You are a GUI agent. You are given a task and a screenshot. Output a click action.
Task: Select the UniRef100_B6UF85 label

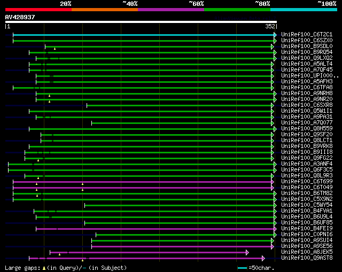307,223
